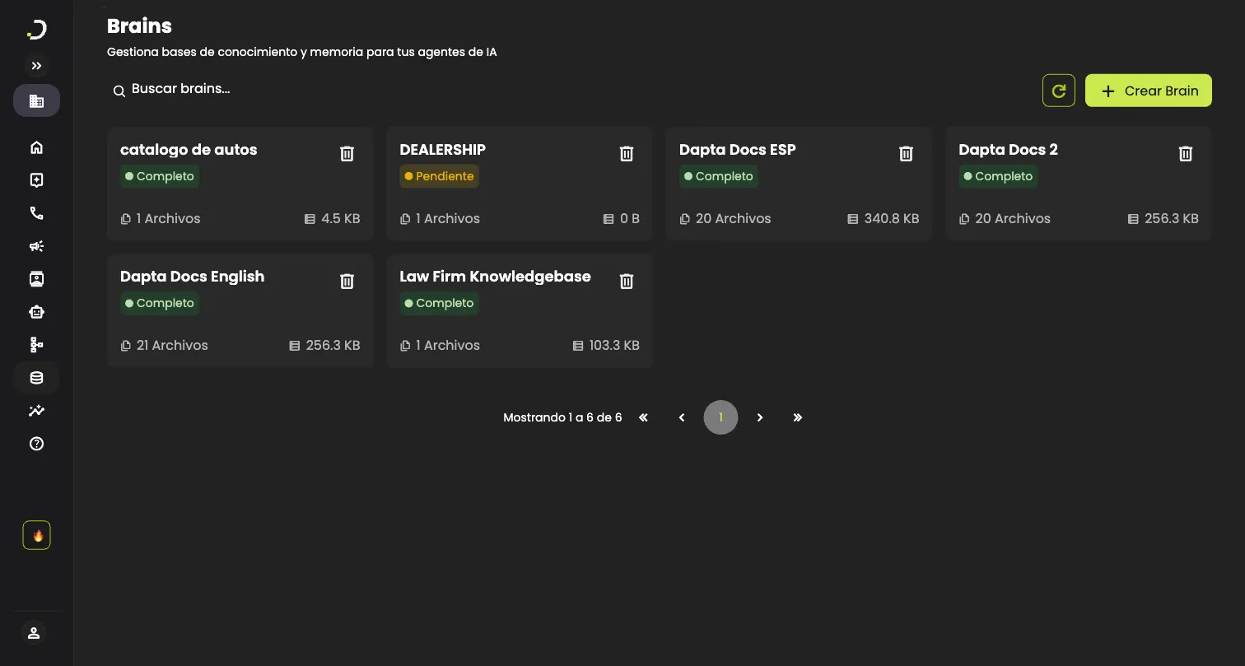The image size is (1245, 666).
Task: Click the Crear Brain button
Action: [x=1148, y=91]
